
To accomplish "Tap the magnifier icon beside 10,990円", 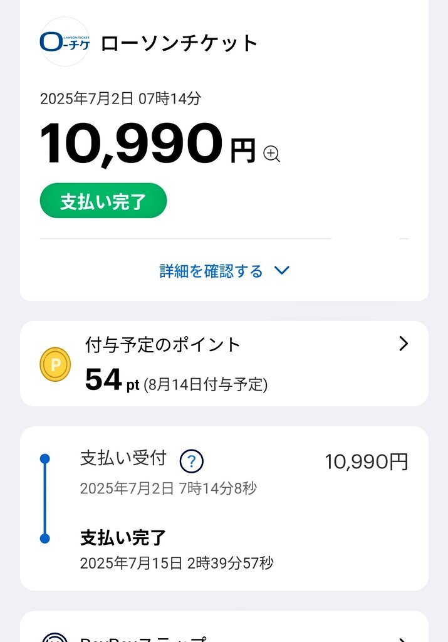I will [x=272, y=154].
